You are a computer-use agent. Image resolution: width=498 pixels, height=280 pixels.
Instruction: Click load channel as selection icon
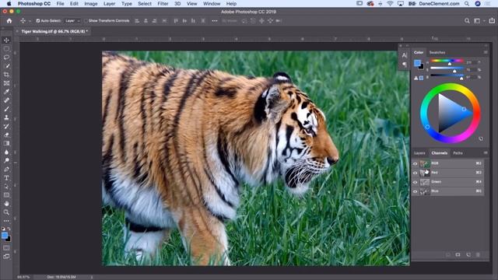[x=448, y=255]
